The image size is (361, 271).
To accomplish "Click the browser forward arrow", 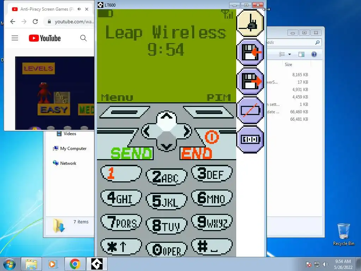I will pos(24,22).
